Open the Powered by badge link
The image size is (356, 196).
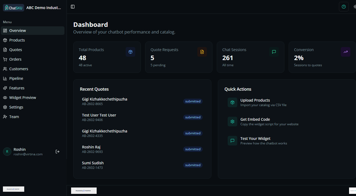click(84, 190)
